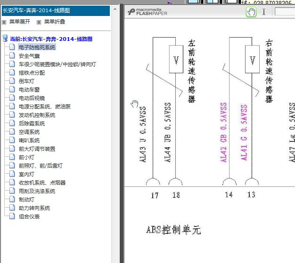This screenshot has height=263, width=295.
Task: Select 制动灯 in the tree
Action: pyautogui.click(x=26, y=200)
